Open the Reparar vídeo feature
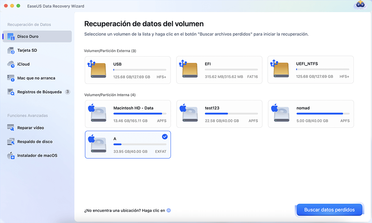The height and width of the screenshot is (223, 372). point(37,128)
